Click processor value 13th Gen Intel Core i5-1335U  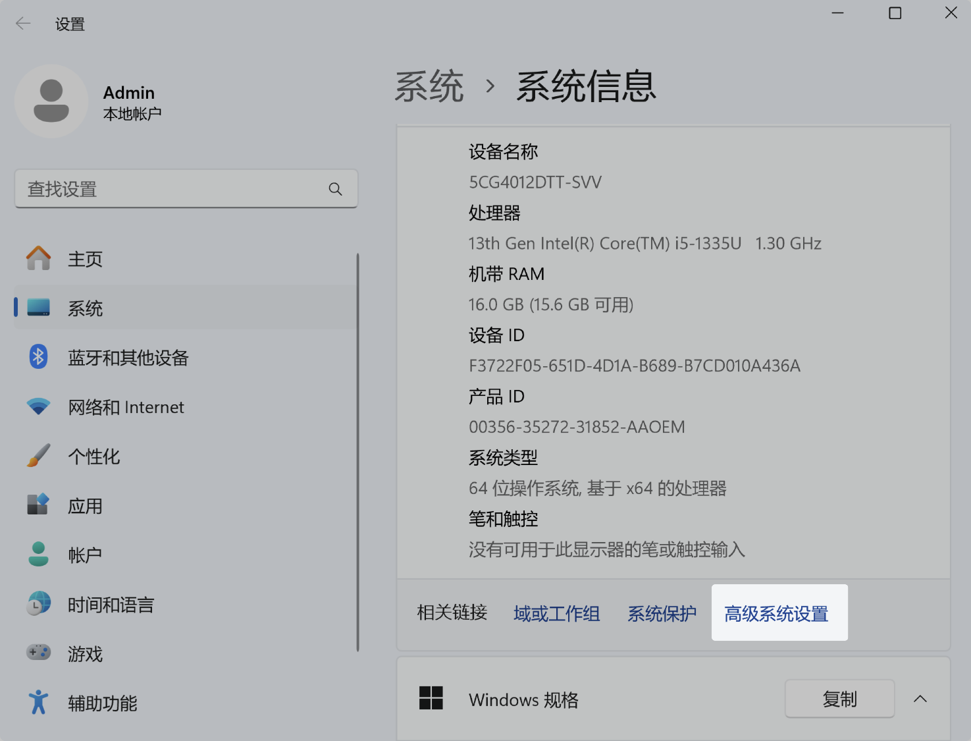point(644,244)
